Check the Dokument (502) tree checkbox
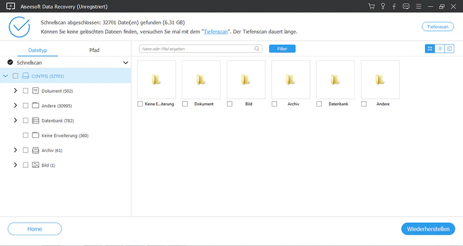Viewport: 463px width, 246px height. click(26, 91)
